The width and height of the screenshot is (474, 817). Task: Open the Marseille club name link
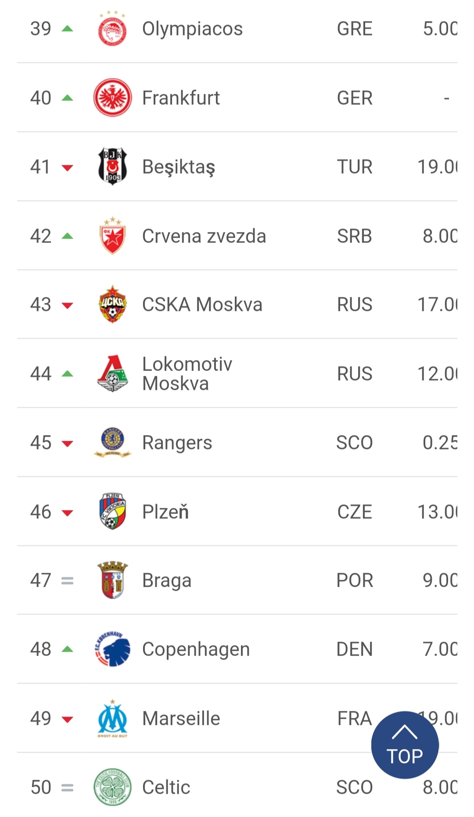[181, 718]
